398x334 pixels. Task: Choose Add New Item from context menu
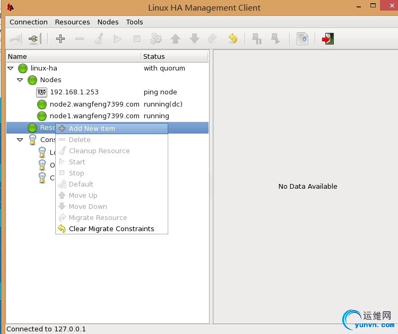click(x=111, y=129)
